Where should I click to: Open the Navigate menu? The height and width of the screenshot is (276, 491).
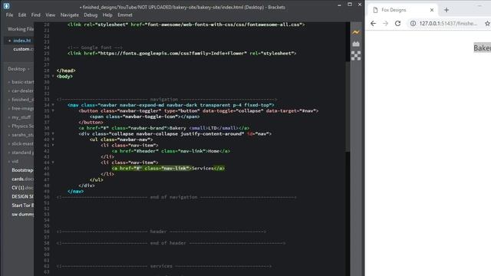pos(70,15)
